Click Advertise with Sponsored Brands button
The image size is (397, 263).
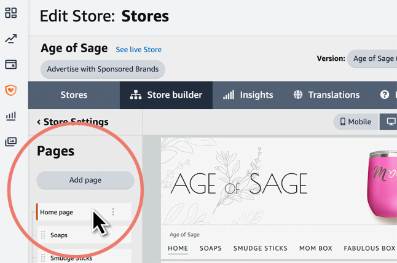click(103, 69)
